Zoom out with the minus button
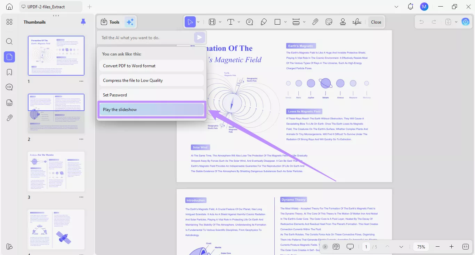The height and width of the screenshot is (255, 475). tap(437, 247)
